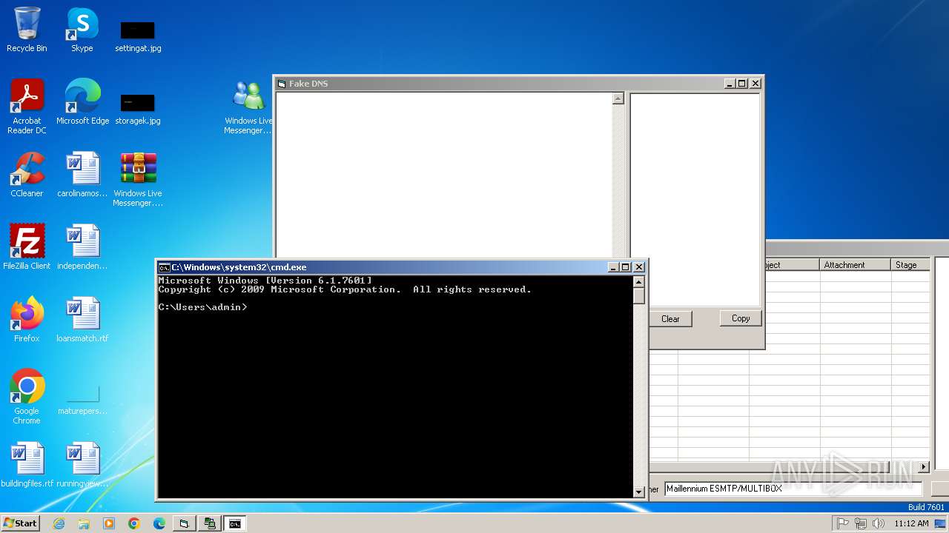Open the Recycle Bin desktop icon

pos(27,30)
